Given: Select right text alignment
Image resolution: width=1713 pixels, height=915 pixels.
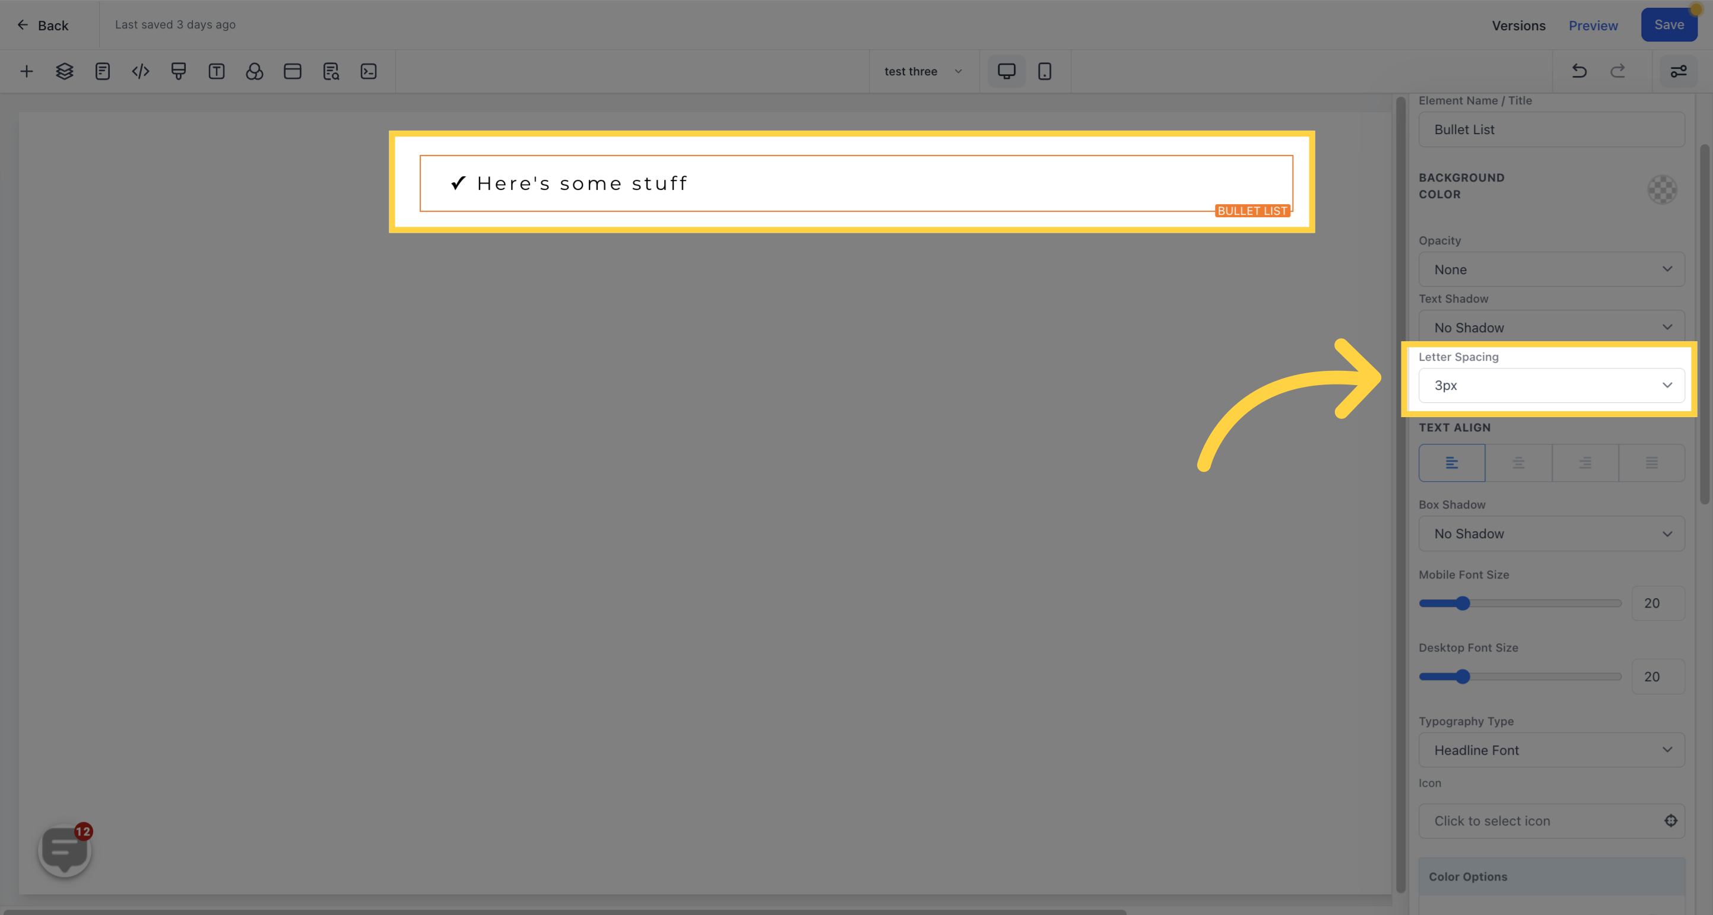Looking at the screenshot, I should [1585, 463].
